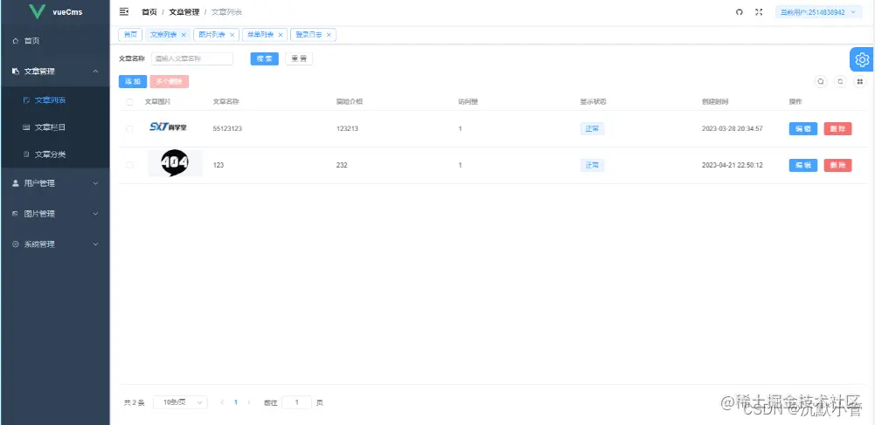Open the 当前用户 account dropdown
Screen dimensions: 875x425
coord(819,12)
